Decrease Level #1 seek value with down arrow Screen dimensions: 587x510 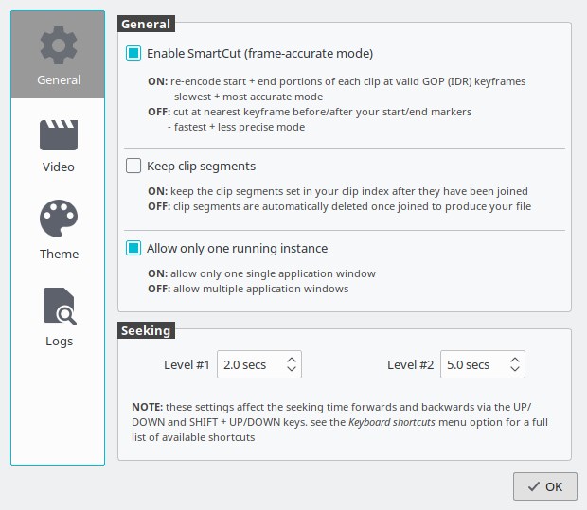291,370
